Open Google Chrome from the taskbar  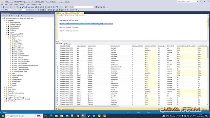pyautogui.click(x=78, y=116)
